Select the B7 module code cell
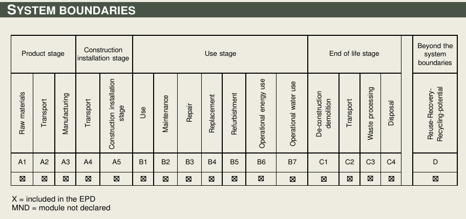This screenshot has width=466, height=219. click(292, 162)
